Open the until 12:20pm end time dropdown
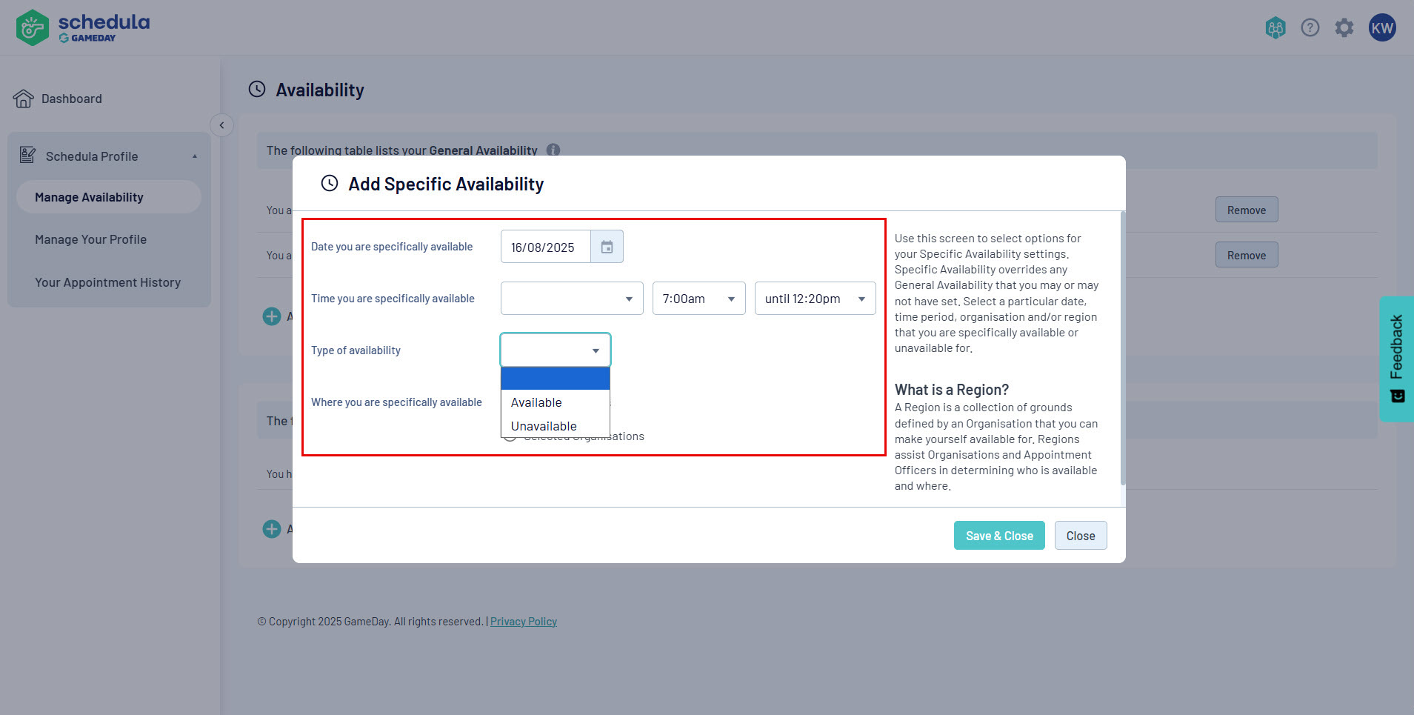Screen dimensions: 1414x715 tap(814, 299)
